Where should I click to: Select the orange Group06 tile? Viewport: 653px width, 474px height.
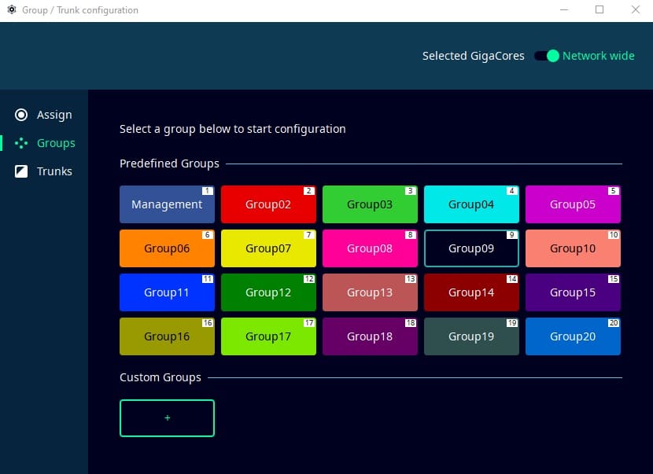pyautogui.click(x=167, y=248)
